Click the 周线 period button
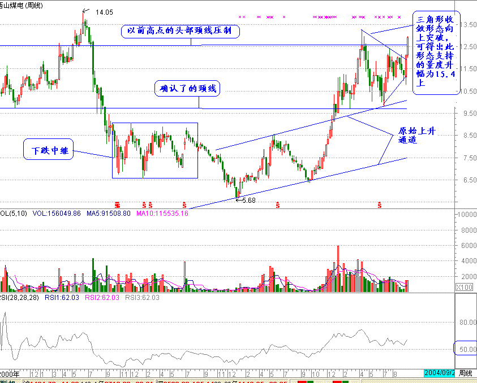This screenshot has height=383, width=477. pyautogui.click(x=466, y=373)
